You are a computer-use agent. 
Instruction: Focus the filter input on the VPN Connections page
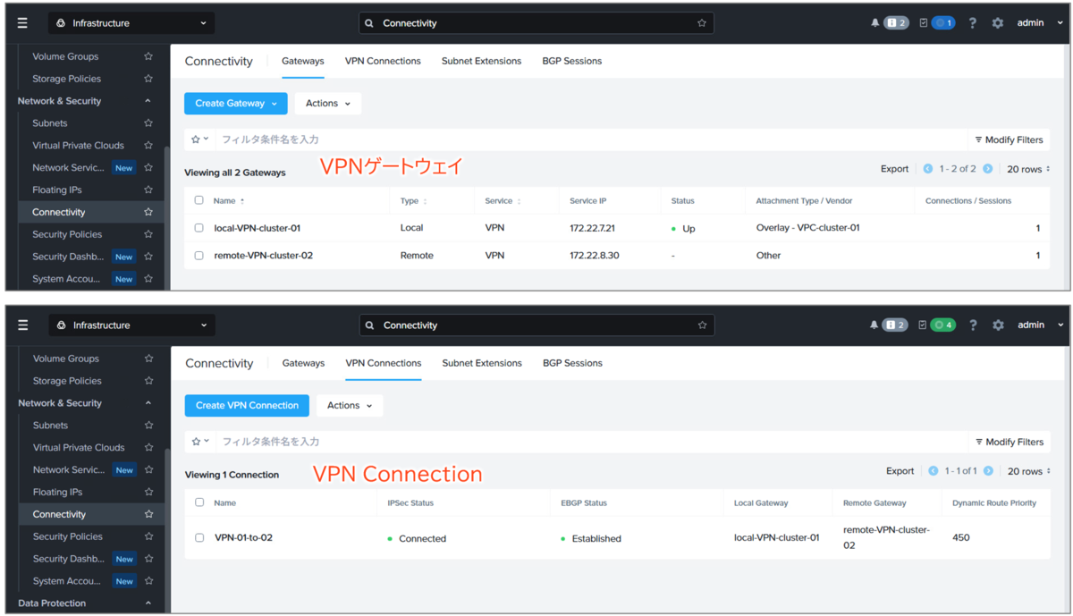[x=590, y=442]
